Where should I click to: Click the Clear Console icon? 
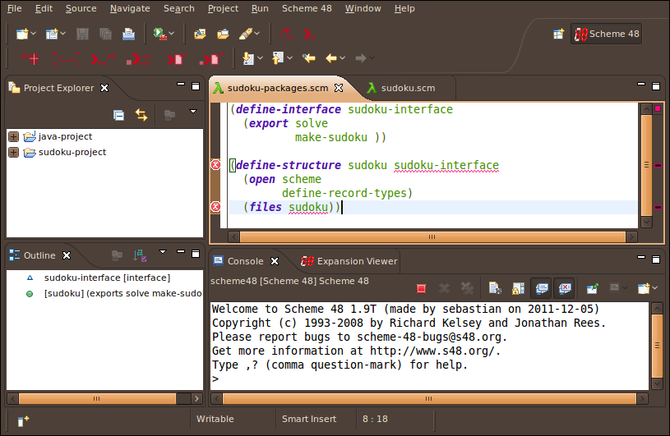(x=495, y=288)
